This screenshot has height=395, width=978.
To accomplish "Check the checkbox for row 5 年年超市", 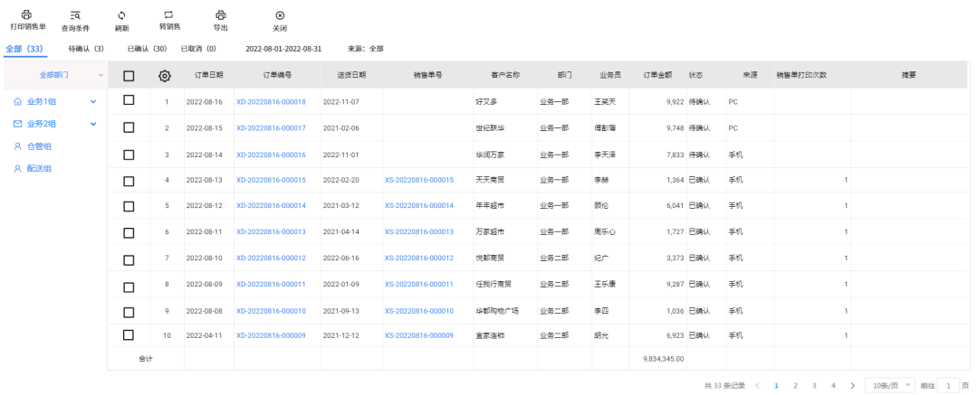I will click(x=129, y=206).
